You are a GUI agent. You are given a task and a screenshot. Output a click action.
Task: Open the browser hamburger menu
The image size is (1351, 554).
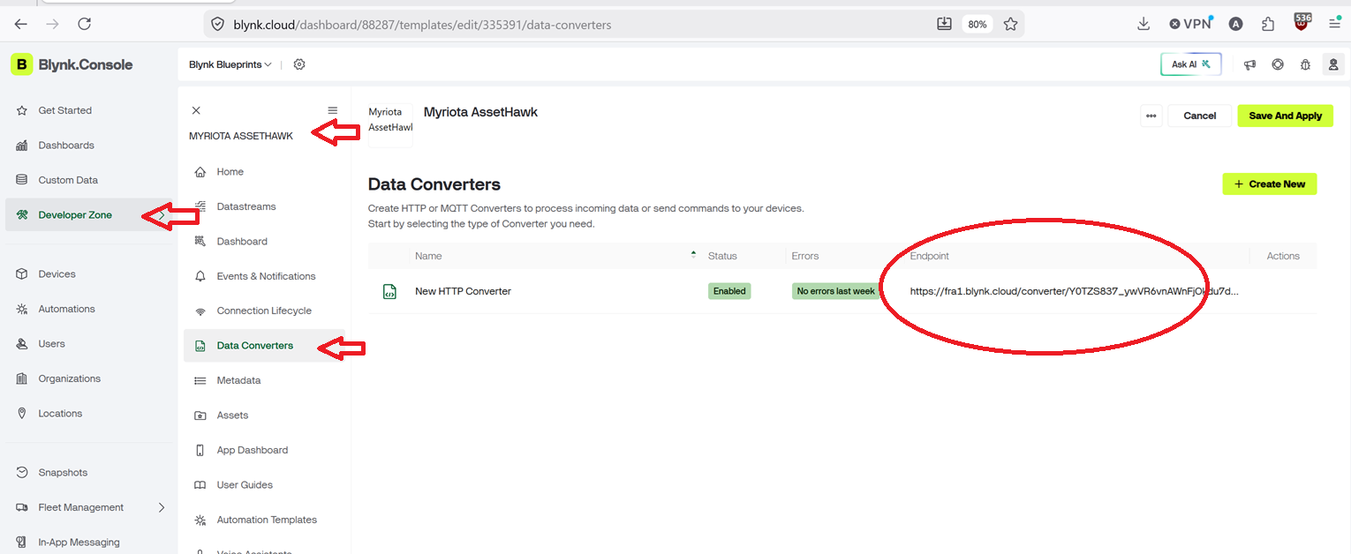point(1335,24)
